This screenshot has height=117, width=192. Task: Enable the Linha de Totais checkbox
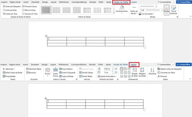[4, 10]
